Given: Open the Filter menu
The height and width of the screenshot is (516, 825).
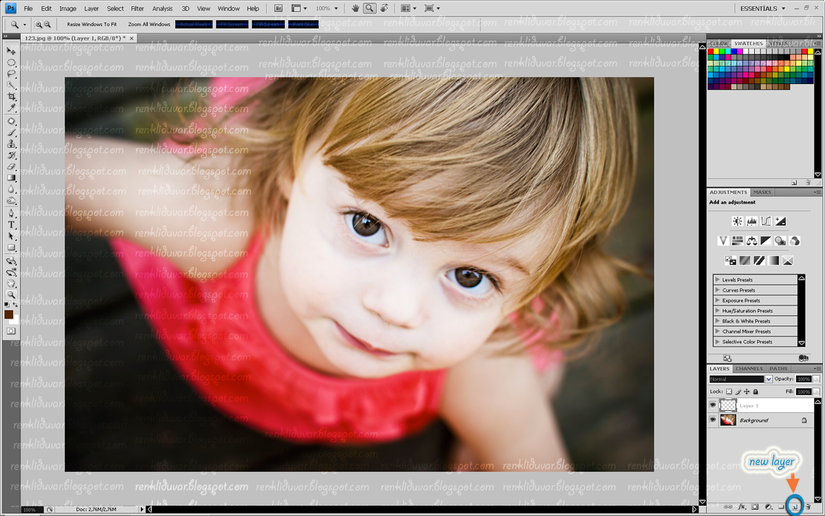Looking at the screenshot, I should tap(137, 9).
